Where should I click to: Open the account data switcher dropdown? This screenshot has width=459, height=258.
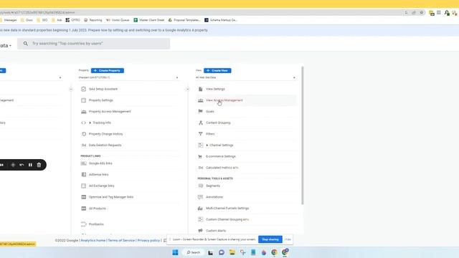pos(6,46)
